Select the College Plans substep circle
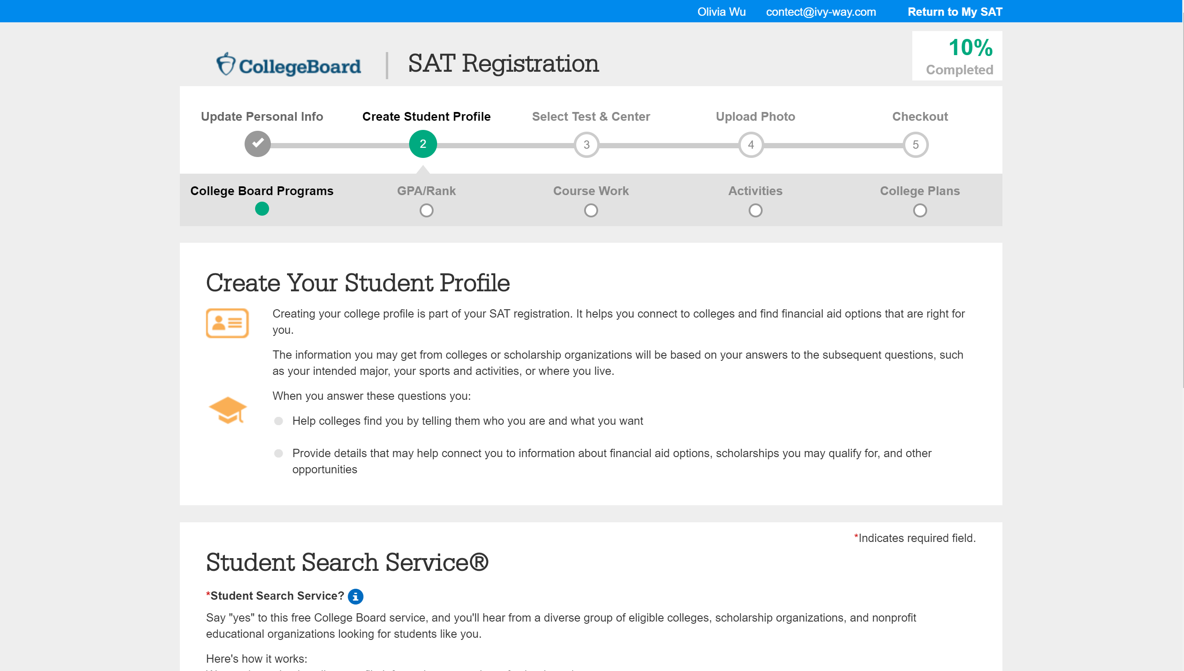1184x671 pixels. pyautogui.click(x=919, y=210)
